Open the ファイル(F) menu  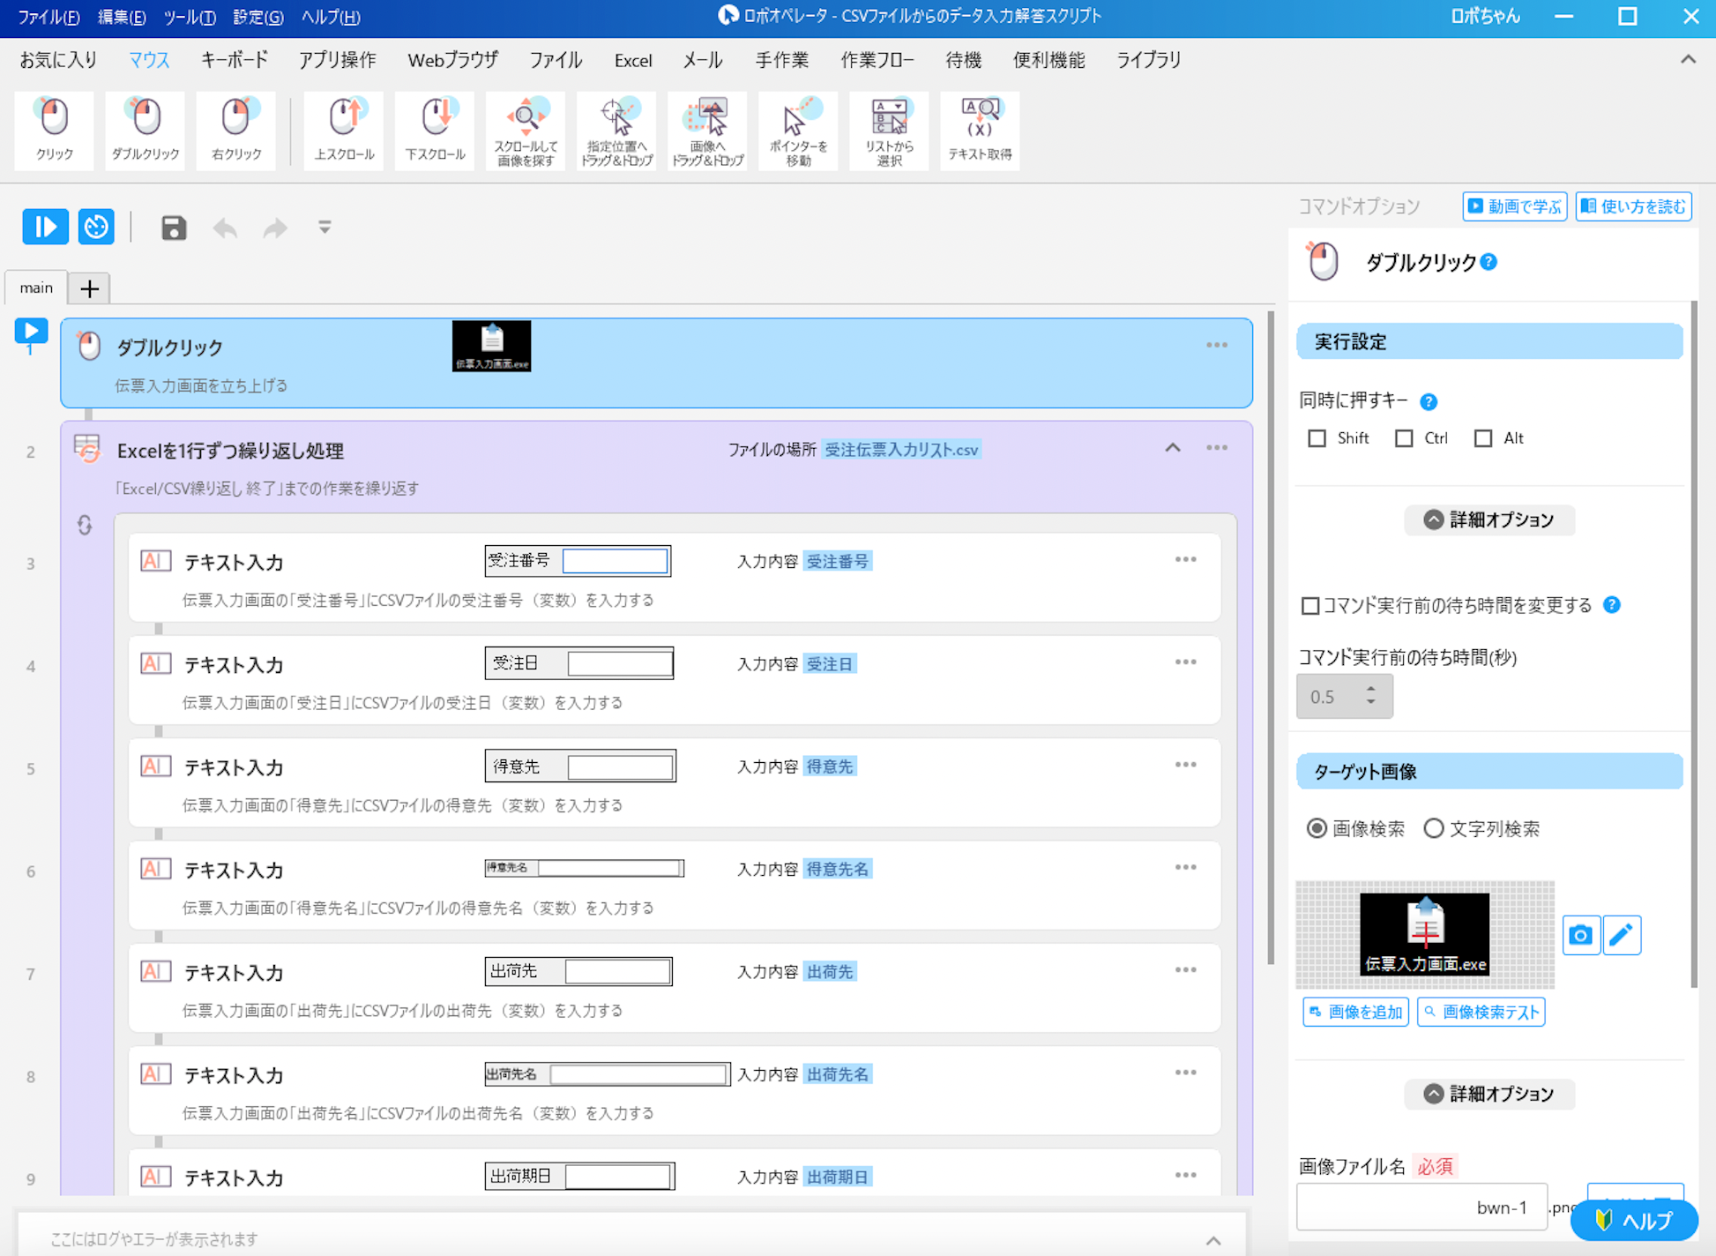(x=48, y=17)
